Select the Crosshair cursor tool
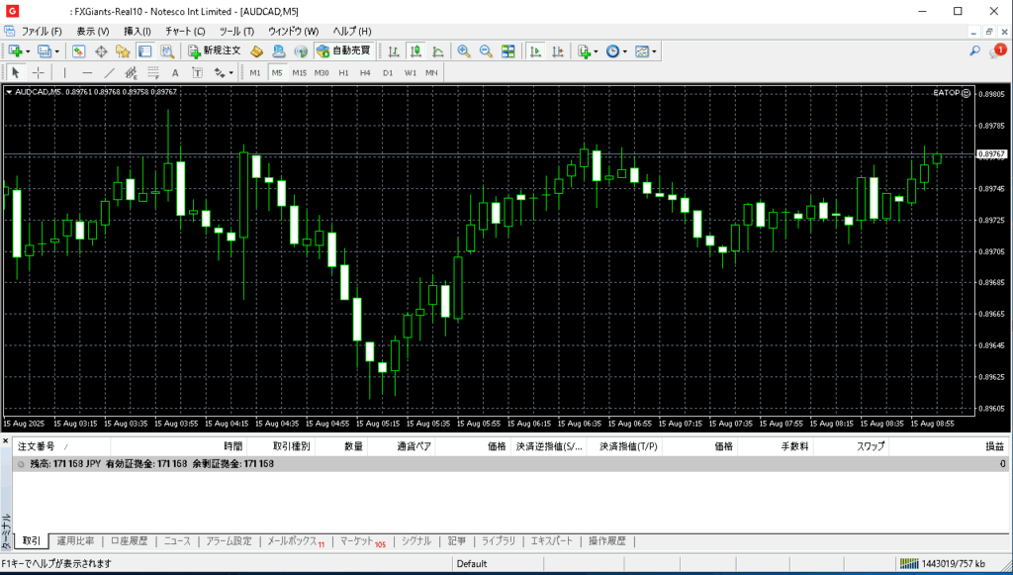The height and width of the screenshot is (575, 1013). (x=38, y=72)
